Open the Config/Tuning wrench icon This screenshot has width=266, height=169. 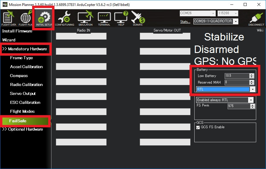[65, 18]
